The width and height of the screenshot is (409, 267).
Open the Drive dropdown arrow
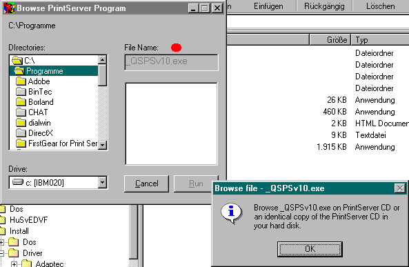pos(103,182)
